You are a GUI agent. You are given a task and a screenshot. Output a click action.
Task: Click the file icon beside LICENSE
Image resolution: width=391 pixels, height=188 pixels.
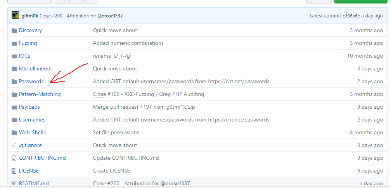pyautogui.click(x=14, y=171)
